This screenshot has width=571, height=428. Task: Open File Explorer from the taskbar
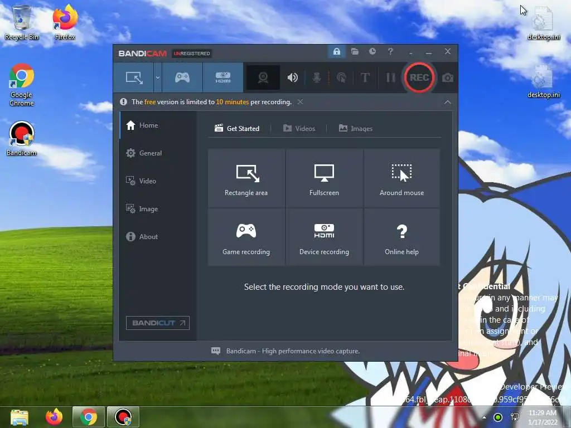pyautogui.click(x=20, y=417)
